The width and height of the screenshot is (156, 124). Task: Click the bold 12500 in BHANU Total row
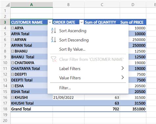137,57
